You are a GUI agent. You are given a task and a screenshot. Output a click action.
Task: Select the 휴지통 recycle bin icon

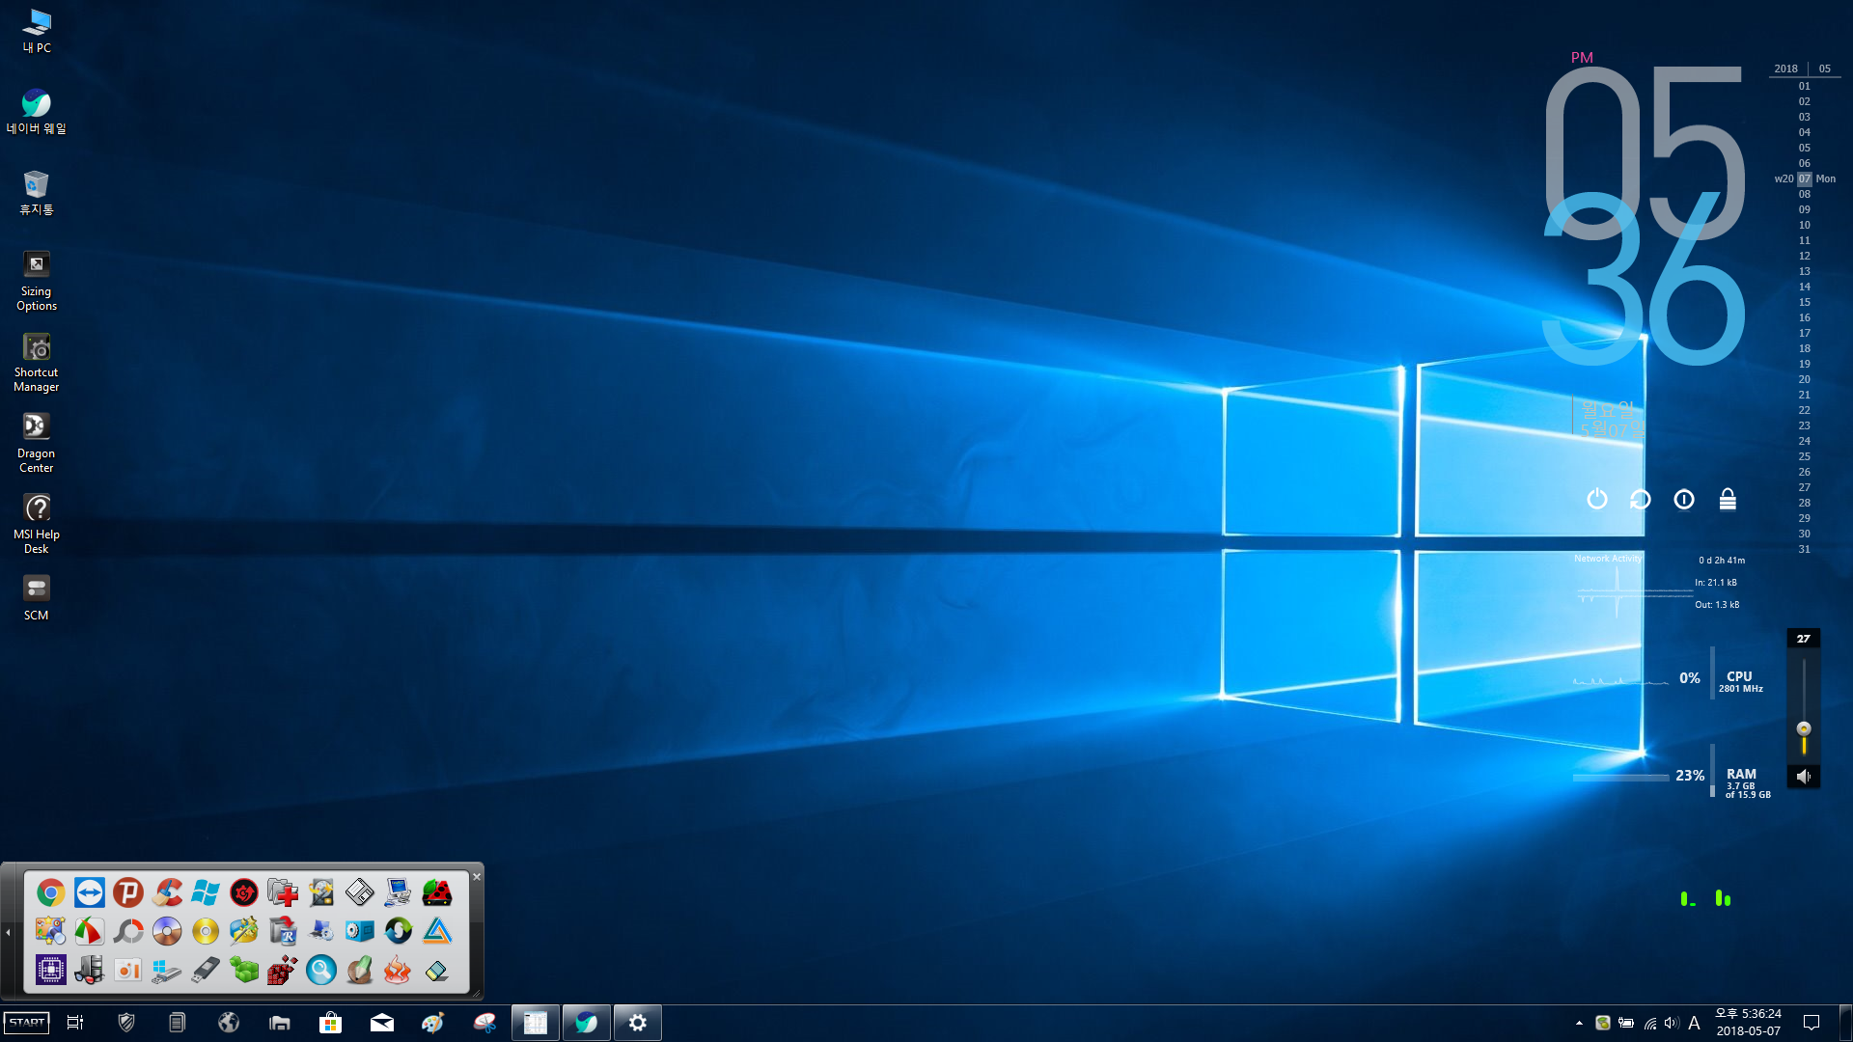point(37,193)
